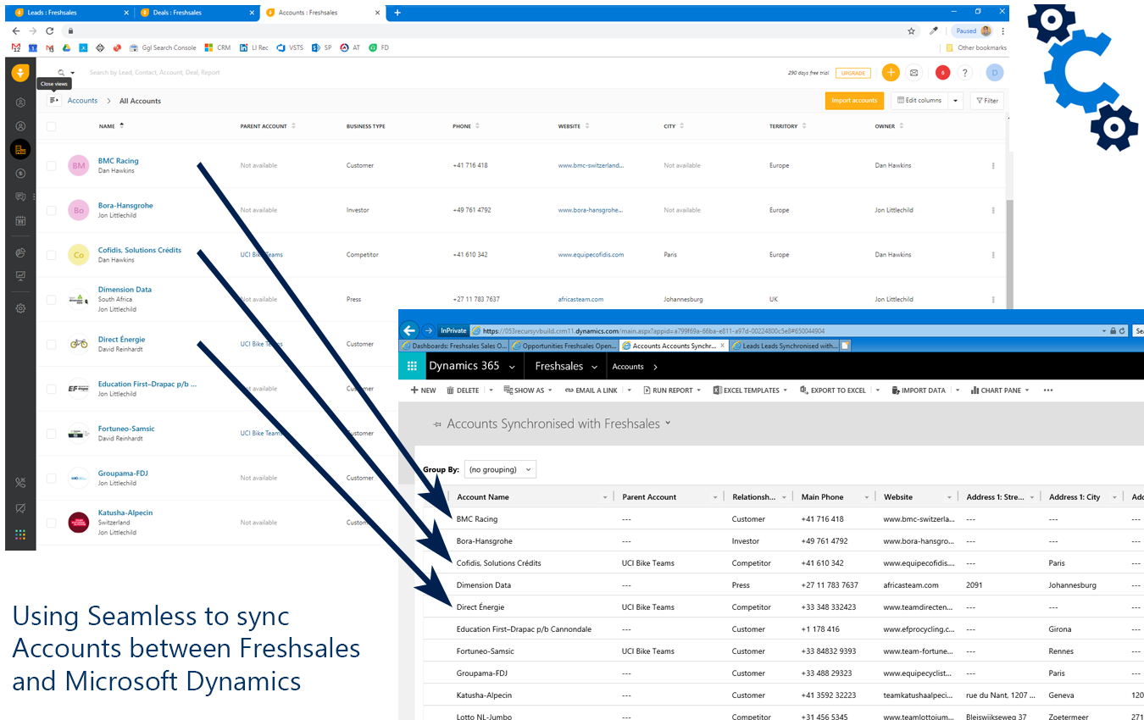This screenshot has height=720, width=1144.
Task: Select the Dimension Data row checkbox
Action: [x=51, y=300]
